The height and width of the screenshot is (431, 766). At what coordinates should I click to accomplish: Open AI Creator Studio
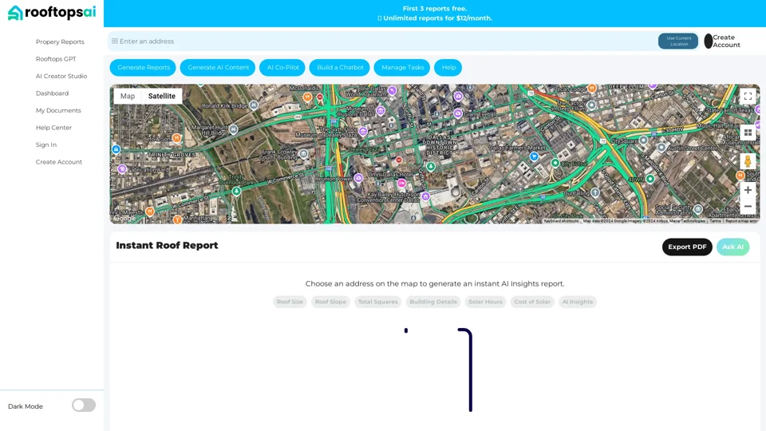pyautogui.click(x=61, y=77)
